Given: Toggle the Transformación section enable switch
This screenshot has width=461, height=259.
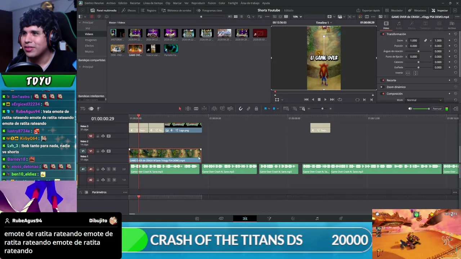Looking at the screenshot, I should pyautogui.click(x=383, y=34).
